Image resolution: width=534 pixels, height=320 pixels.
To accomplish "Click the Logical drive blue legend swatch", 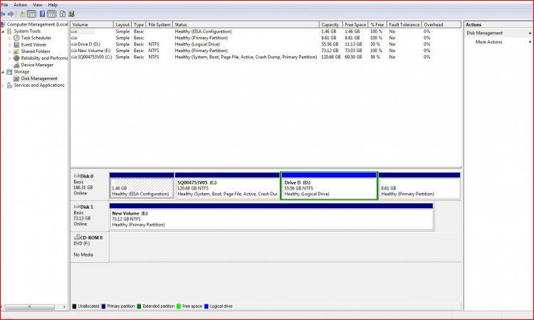I will click(x=206, y=306).
